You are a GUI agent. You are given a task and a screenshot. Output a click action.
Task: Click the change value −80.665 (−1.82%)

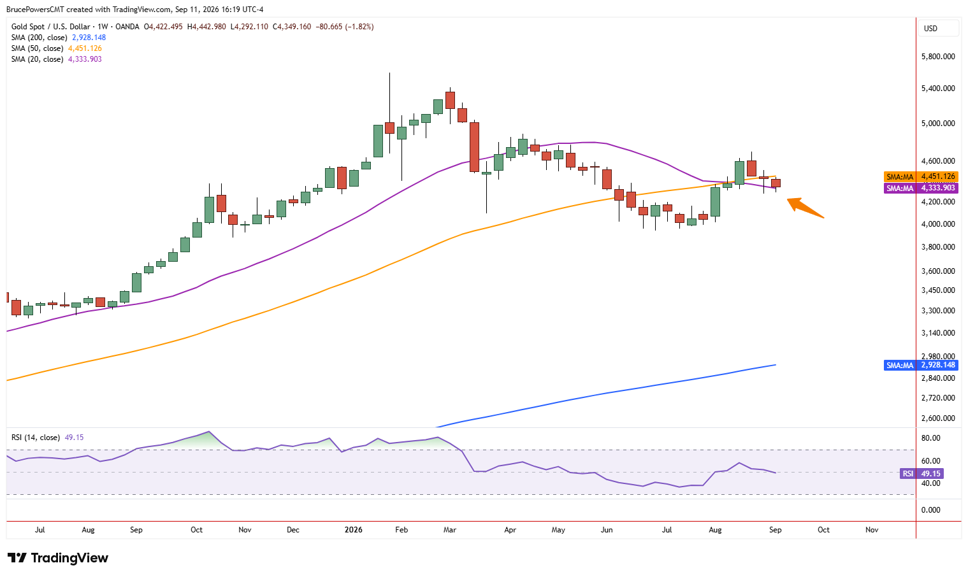344,27
